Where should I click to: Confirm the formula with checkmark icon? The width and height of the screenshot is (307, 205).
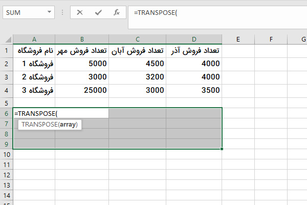coord(98,12)
